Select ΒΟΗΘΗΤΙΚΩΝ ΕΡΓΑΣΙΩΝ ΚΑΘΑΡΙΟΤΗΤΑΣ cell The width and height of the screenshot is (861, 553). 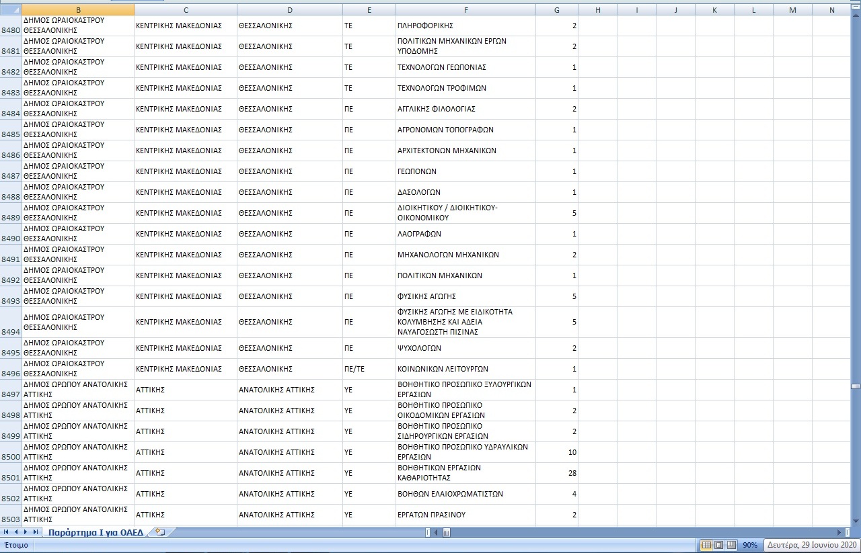point(466,473)
